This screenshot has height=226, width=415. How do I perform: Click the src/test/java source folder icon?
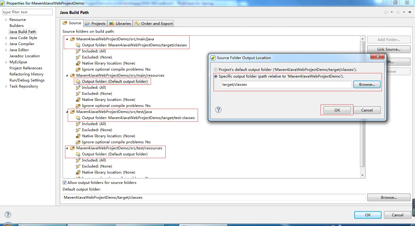pyautogui.click(x=72, y=112)
